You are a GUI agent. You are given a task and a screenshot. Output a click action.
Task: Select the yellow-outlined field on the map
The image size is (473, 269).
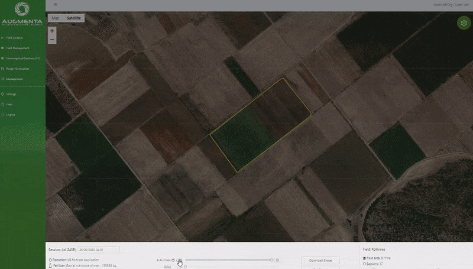tap(260, 125)
